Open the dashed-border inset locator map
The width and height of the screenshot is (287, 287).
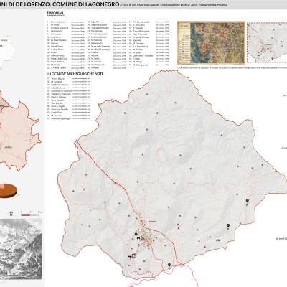click(x=267, y=42)
